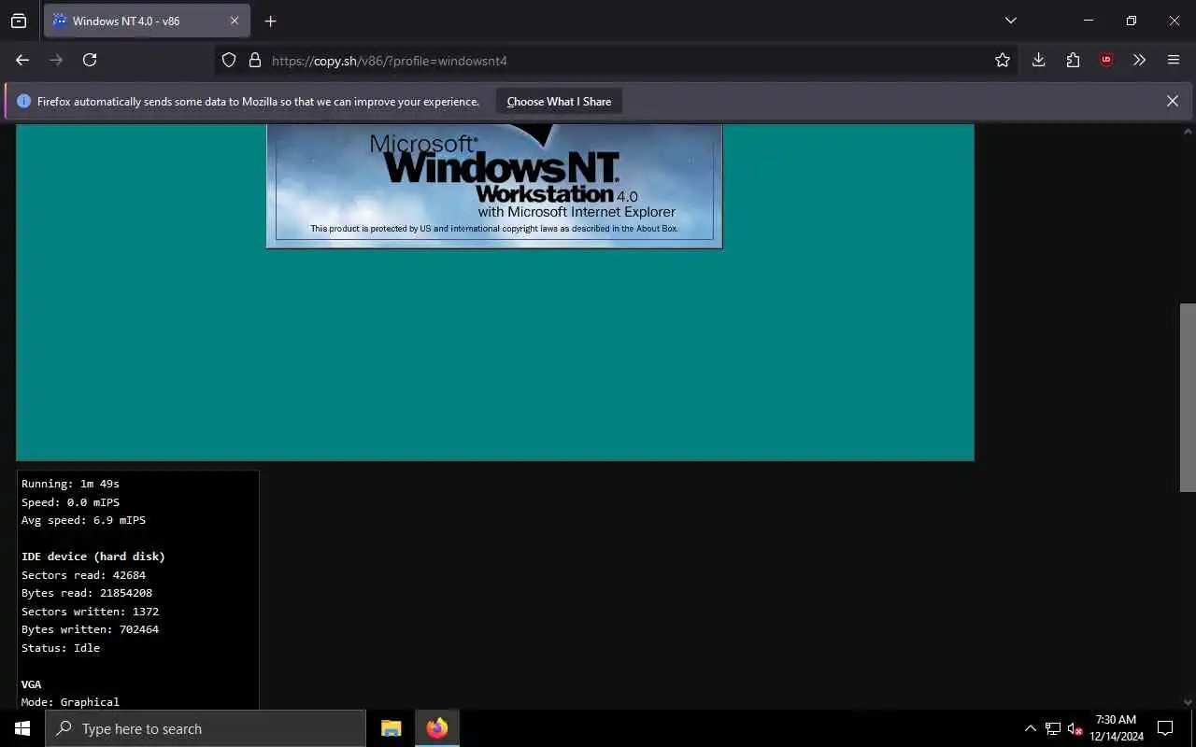Image resolution: width=1196 pixels, height=747 pixels.
Task: View site security padlock info
Action: click(x=254, y=60)
